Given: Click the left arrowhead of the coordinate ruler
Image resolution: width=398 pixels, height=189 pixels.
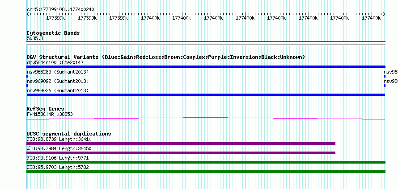Looking at the screenshot, I should coord(28,14).
